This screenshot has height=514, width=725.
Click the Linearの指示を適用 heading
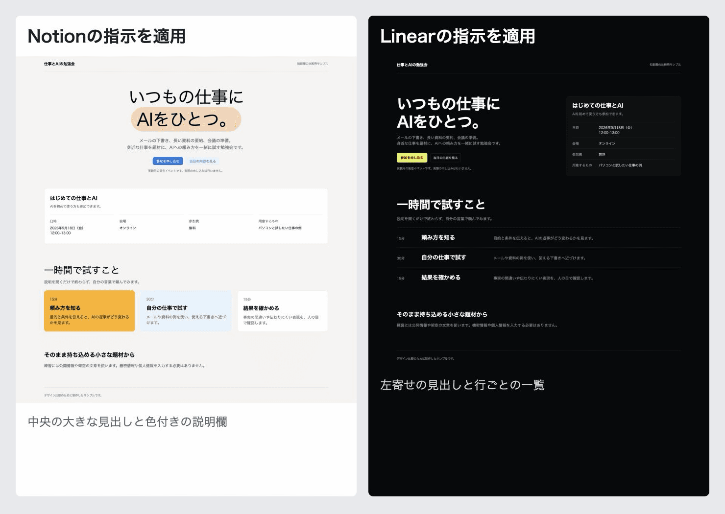458,36
